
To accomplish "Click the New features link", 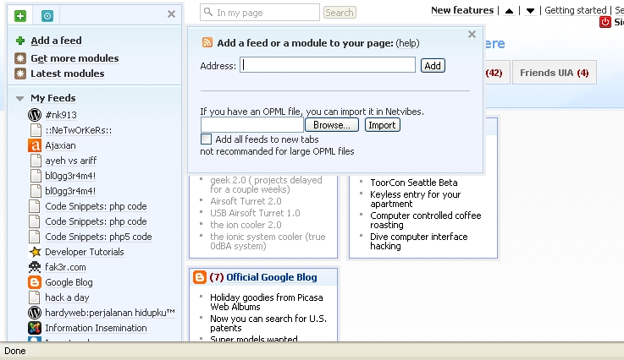I will tap(462, 10).
